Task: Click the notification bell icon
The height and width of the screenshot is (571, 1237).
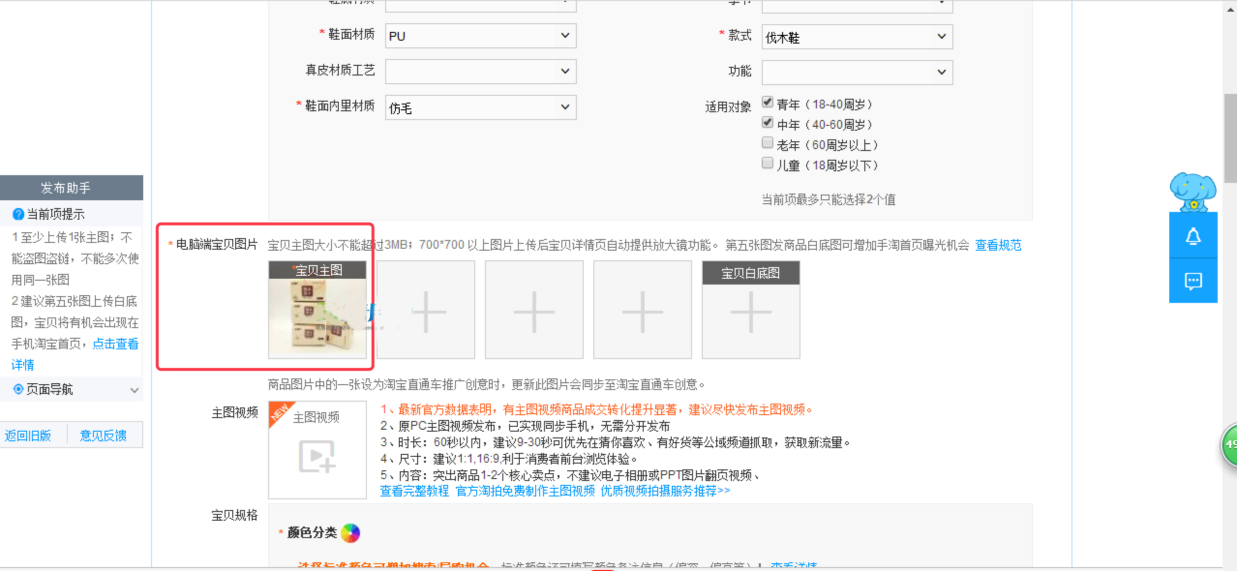Action: pyautogui.click(x=1193, y=236)
